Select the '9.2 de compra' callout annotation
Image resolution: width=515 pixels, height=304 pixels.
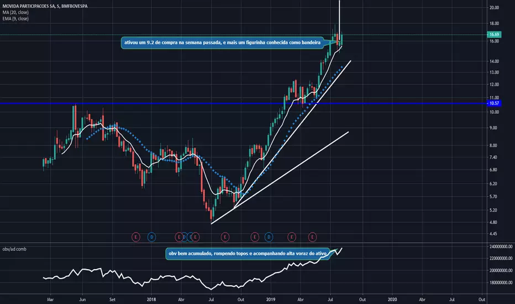[x=222, y=43]
